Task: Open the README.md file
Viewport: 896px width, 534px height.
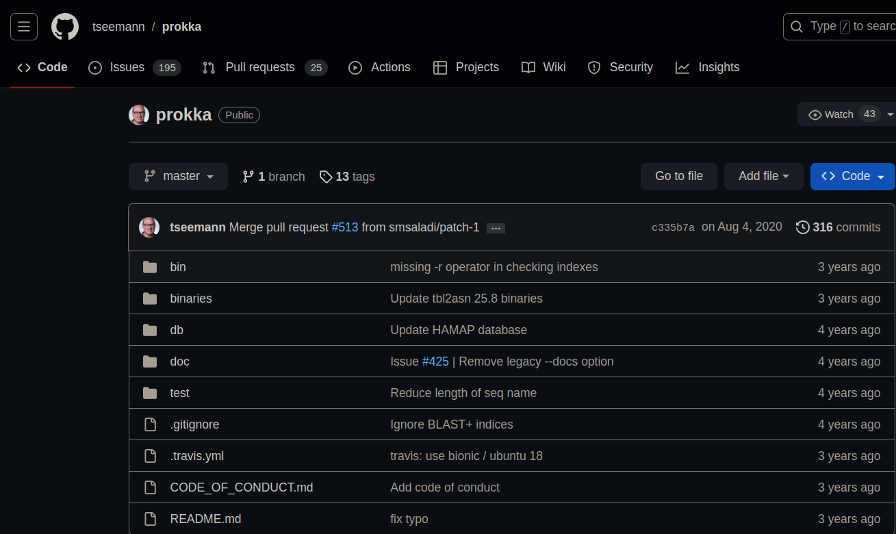Action: coord(205,519)
